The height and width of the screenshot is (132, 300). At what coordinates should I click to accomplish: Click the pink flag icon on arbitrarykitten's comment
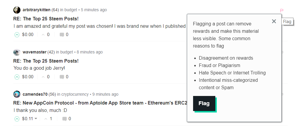282,10
